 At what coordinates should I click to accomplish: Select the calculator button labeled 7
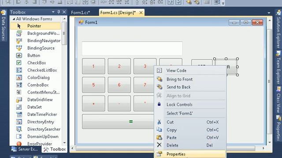[144, 85]
